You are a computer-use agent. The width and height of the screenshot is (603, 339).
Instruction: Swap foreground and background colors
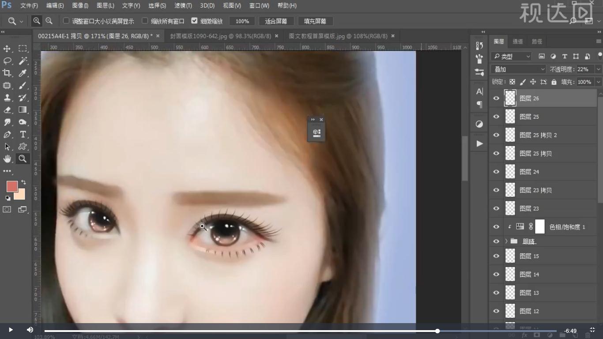coord(23,182)
